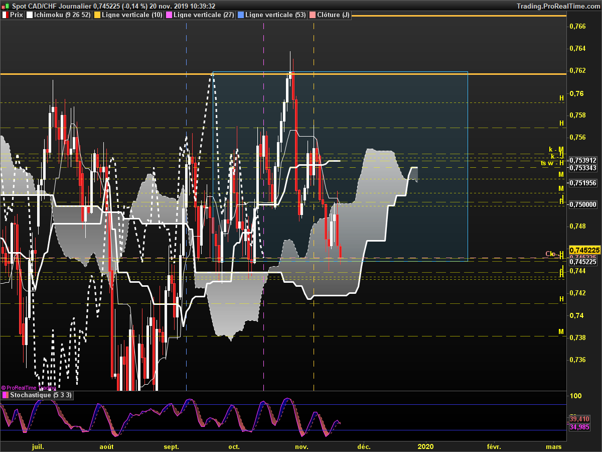Viewport: 602px width, 452px height.
Task: Open the Prix indicator label
Action: point(17,15)
